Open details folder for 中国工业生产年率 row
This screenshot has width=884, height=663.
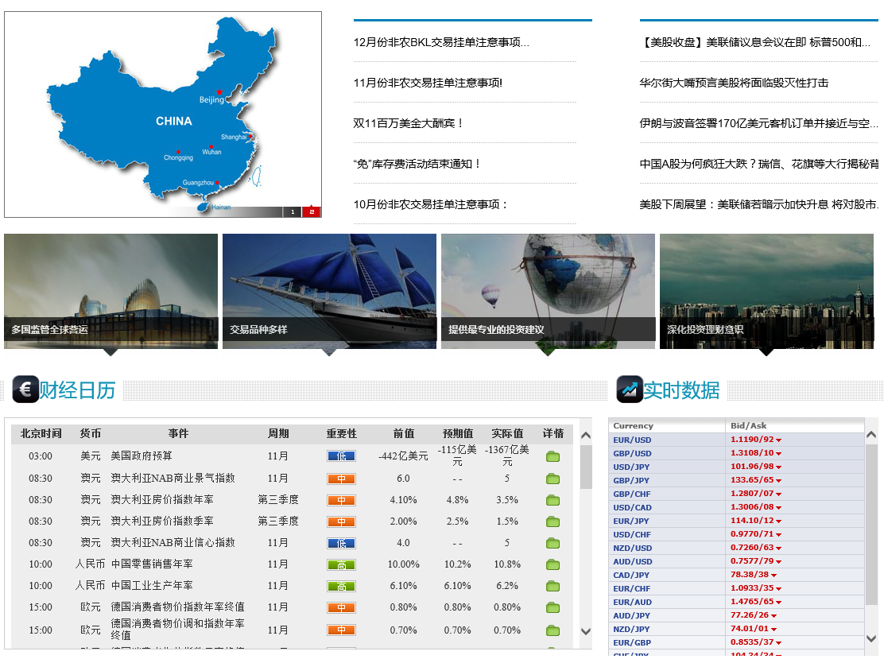pyautogui.click(x=552, y=586)
